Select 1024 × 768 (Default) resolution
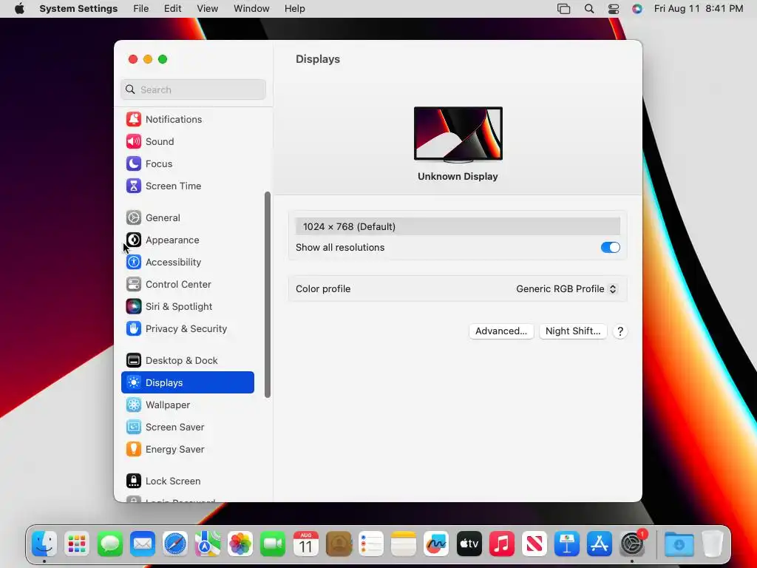This screenshot has width=757, height=568. point(458,226)
